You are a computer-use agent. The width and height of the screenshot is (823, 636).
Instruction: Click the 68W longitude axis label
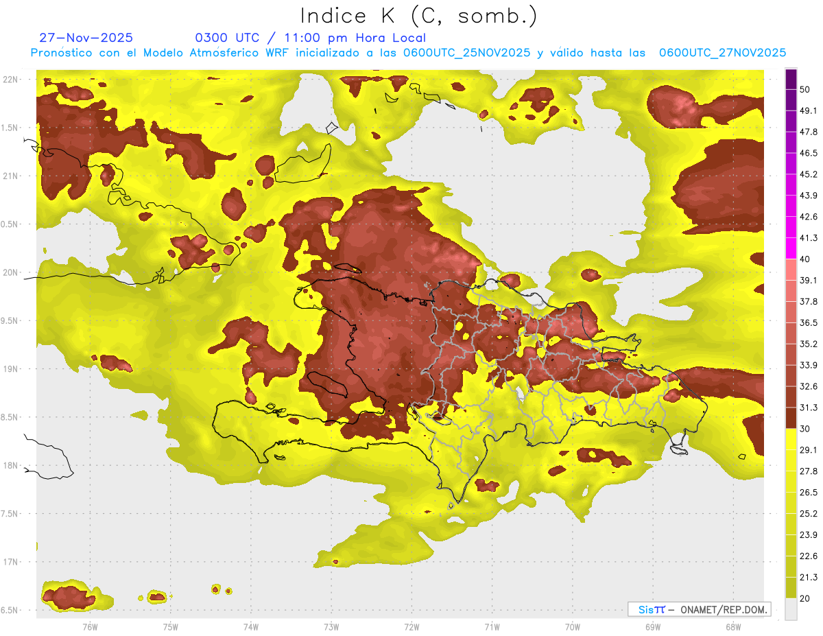click(x=733, y=627)
